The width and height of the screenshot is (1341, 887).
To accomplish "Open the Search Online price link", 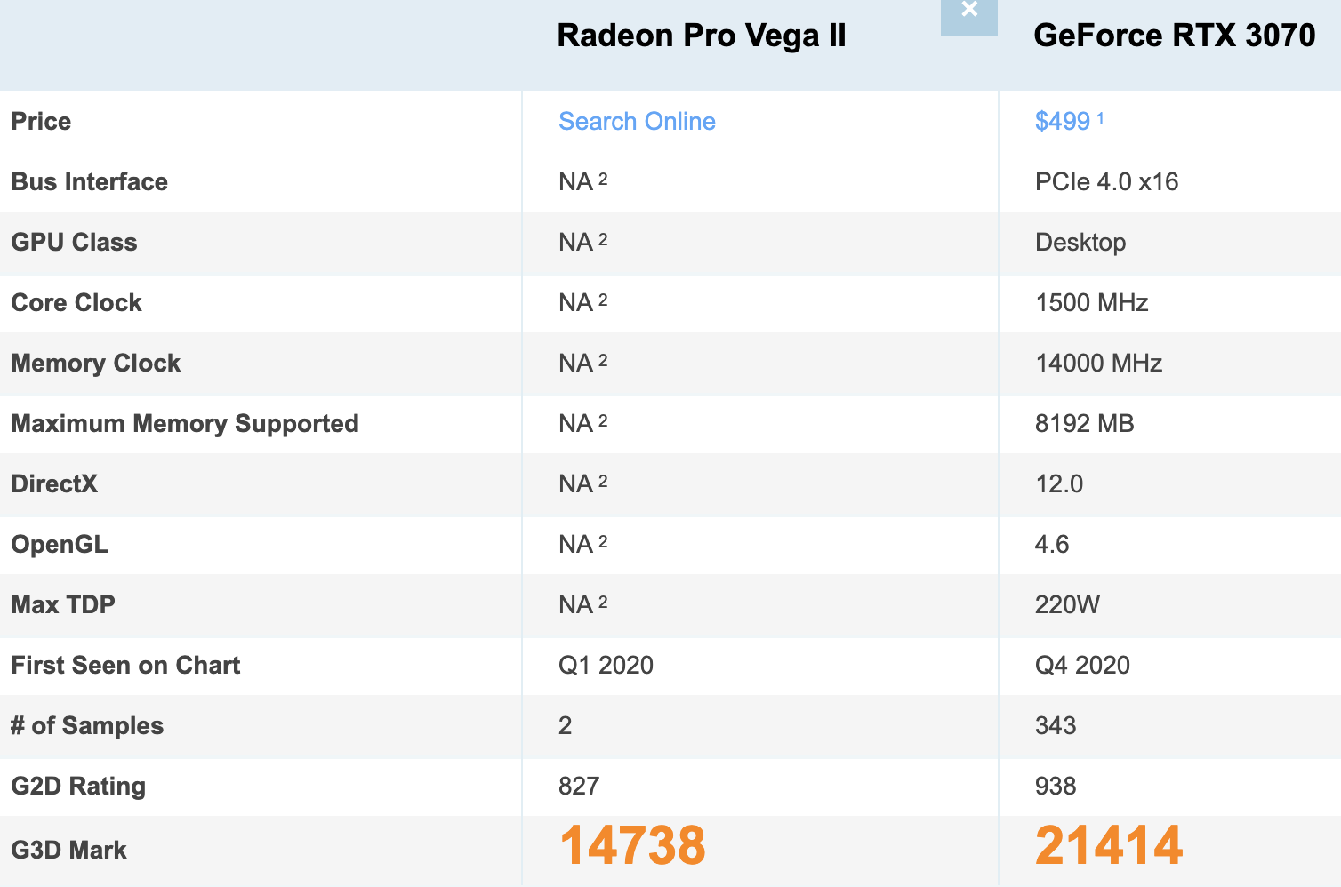I will coord(637,121).
